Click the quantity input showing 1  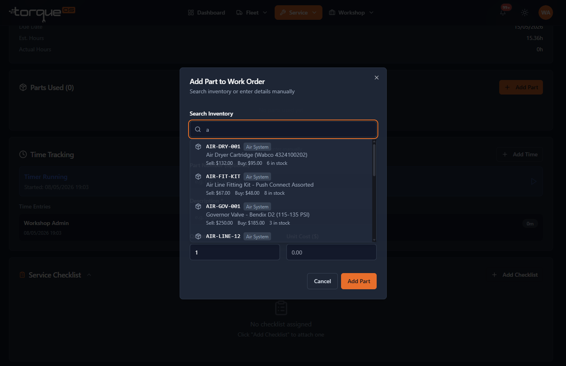pyautogui.click(x=235, y=252)
